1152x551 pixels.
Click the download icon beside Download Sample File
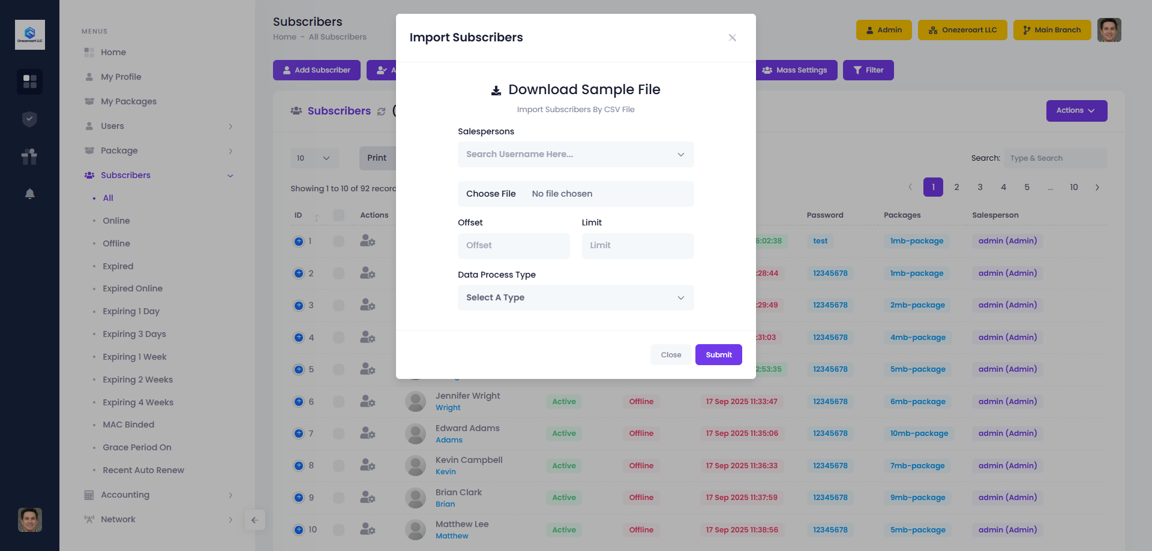click(496, 91)
